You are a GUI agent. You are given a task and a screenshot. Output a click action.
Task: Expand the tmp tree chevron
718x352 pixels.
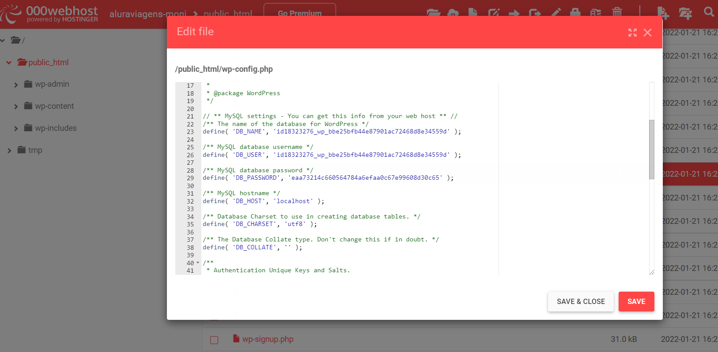point(9,151)
